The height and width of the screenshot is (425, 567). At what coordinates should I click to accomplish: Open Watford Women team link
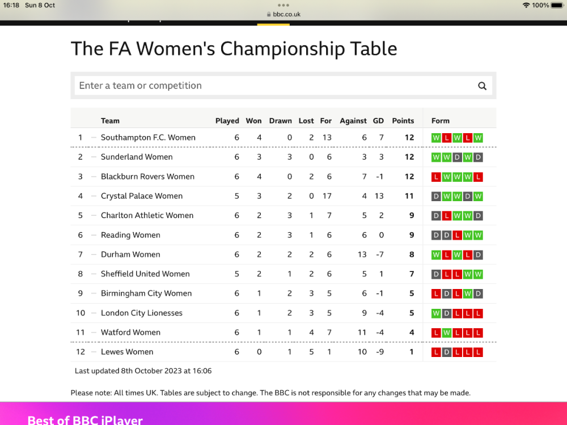pyautogui.click(x=130, y=333)
